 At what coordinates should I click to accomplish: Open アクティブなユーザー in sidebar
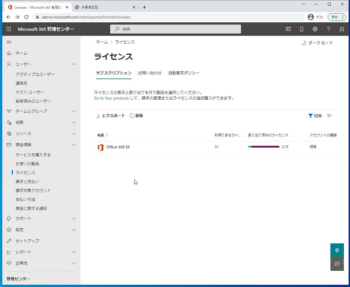coord(35,74)
